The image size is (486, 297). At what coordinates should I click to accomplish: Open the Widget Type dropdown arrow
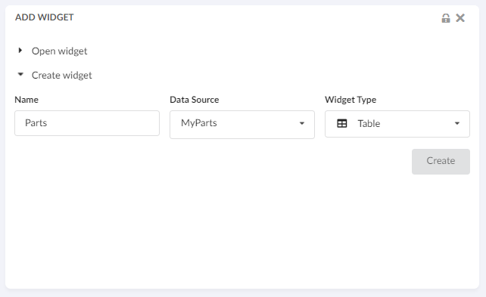click(457, 123)
